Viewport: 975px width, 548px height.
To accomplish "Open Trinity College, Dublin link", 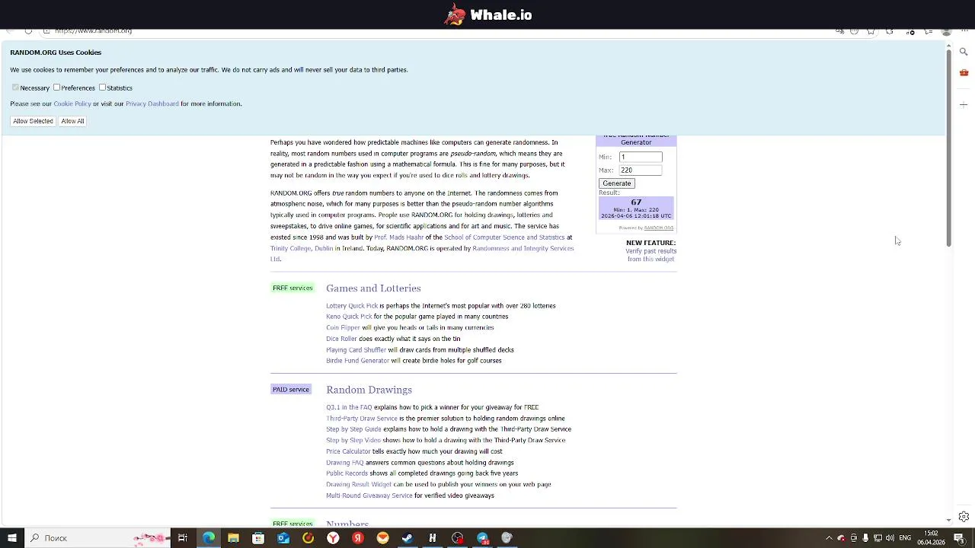I will coord(302,249).
